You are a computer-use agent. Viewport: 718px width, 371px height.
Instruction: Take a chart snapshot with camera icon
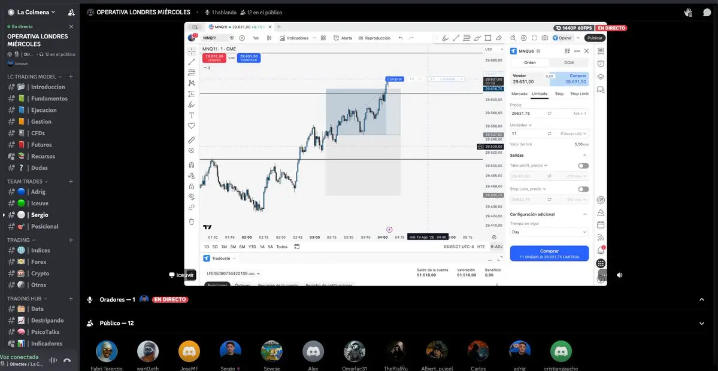[x=544, y=38]
